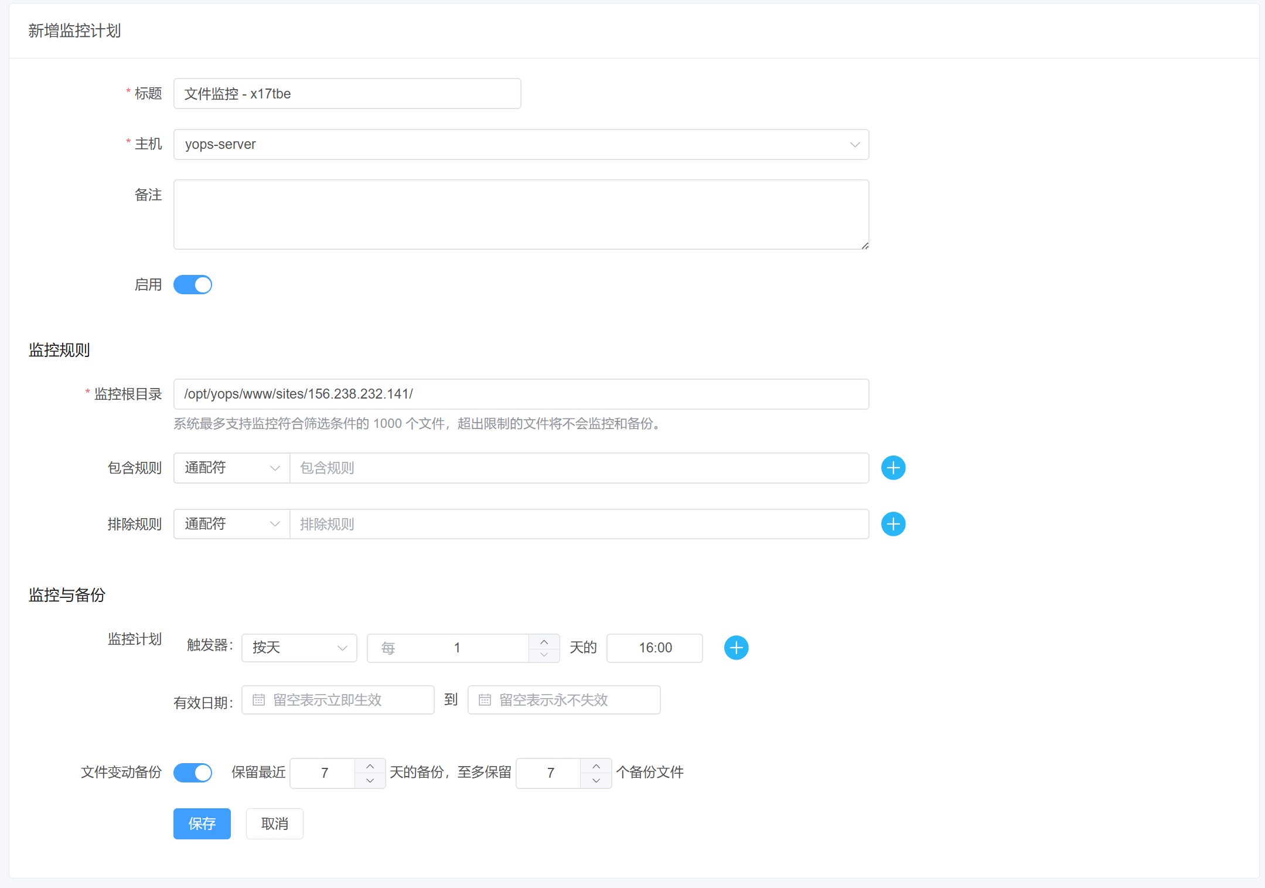This screenshot has width=1265, height=888.
Task: Click the 备注 textarea resize handle
Action: pyautogui.click(x=865, y=246)
